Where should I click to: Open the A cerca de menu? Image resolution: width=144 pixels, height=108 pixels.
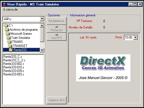(x=10, y=9)
